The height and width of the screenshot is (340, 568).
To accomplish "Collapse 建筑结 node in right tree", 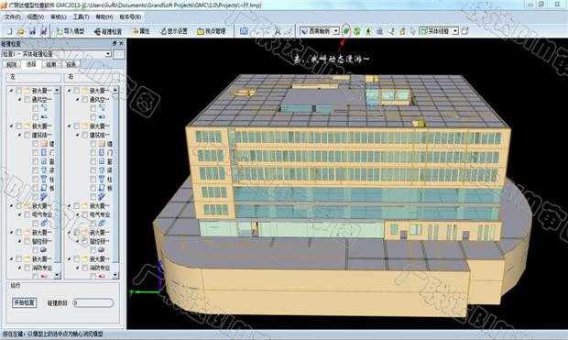I will click(78, 135).
